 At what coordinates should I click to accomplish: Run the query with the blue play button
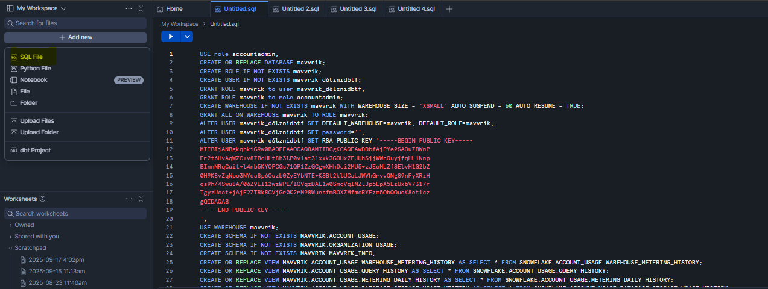[171, 37]
